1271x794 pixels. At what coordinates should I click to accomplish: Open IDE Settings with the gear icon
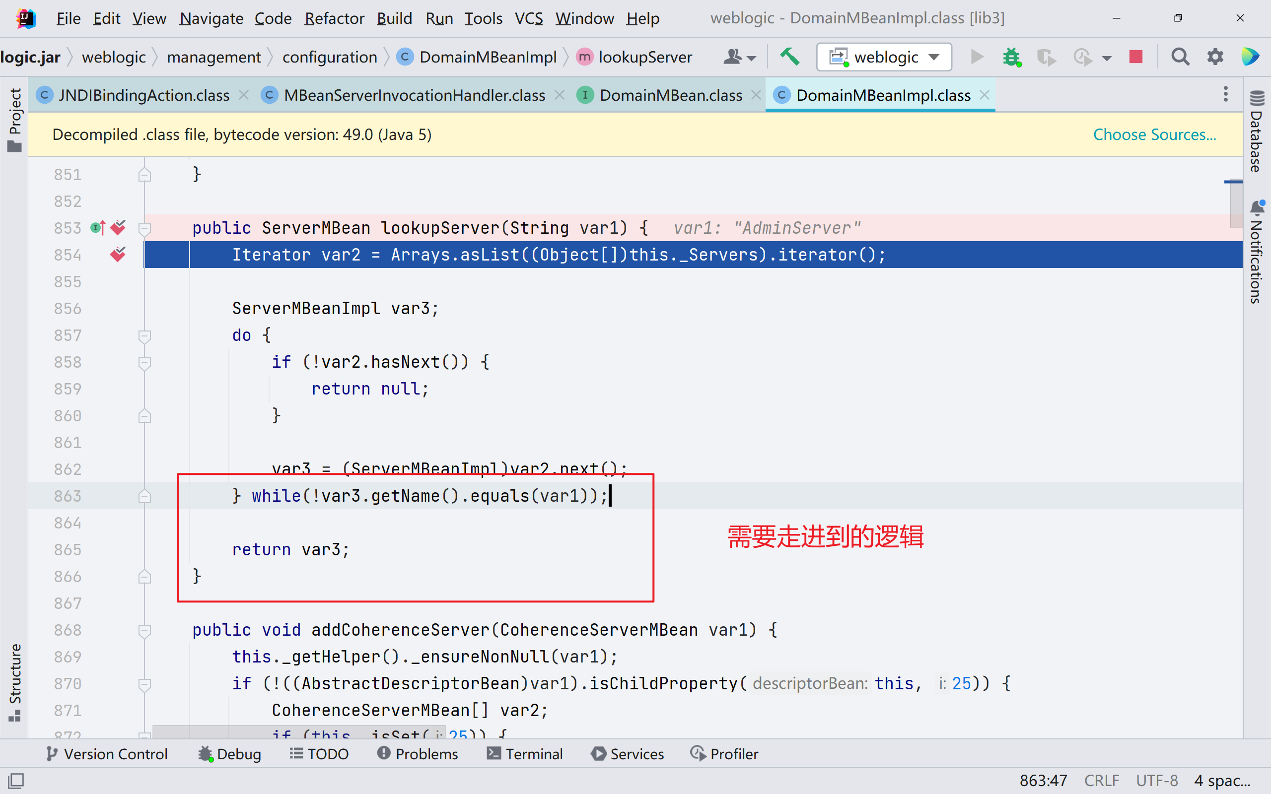(x=1215, y=57)
